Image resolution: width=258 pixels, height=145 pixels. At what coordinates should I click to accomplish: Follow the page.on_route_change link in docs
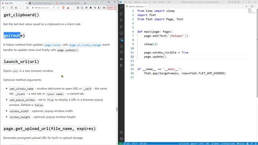pyautogui.click(x=85, y=45)
